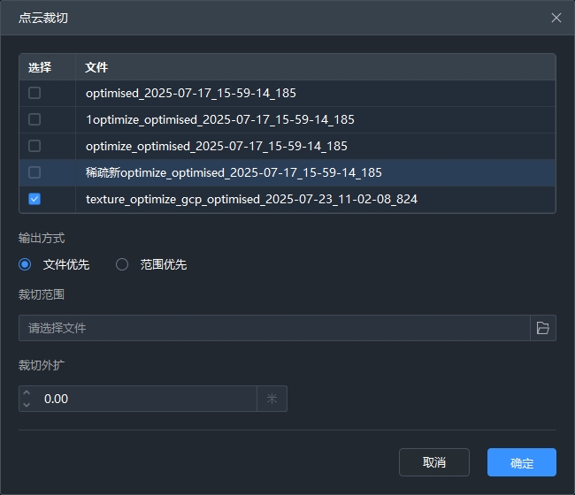
Task: Tick the optimize_optimised_2025-07-17 row checkbox
Action: (x=34, y=146)
